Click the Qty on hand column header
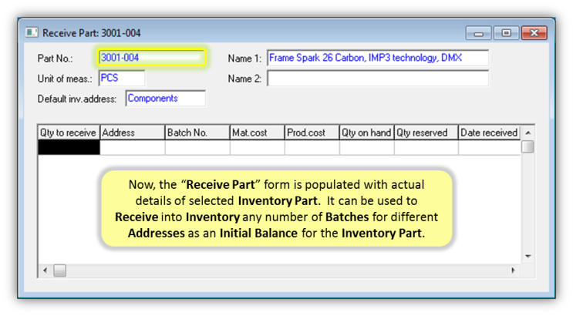The height and width of the screenshot is (316, 573). (366, 133)
